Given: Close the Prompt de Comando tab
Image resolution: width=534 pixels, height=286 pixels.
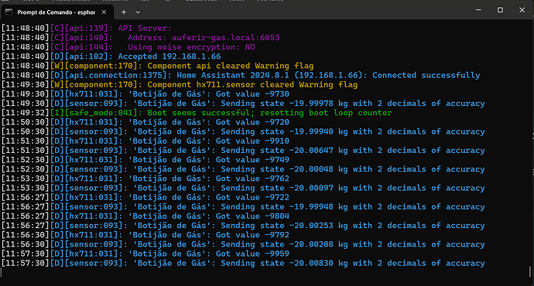Looking at the screenshot, I should click(x=104, y=12).
